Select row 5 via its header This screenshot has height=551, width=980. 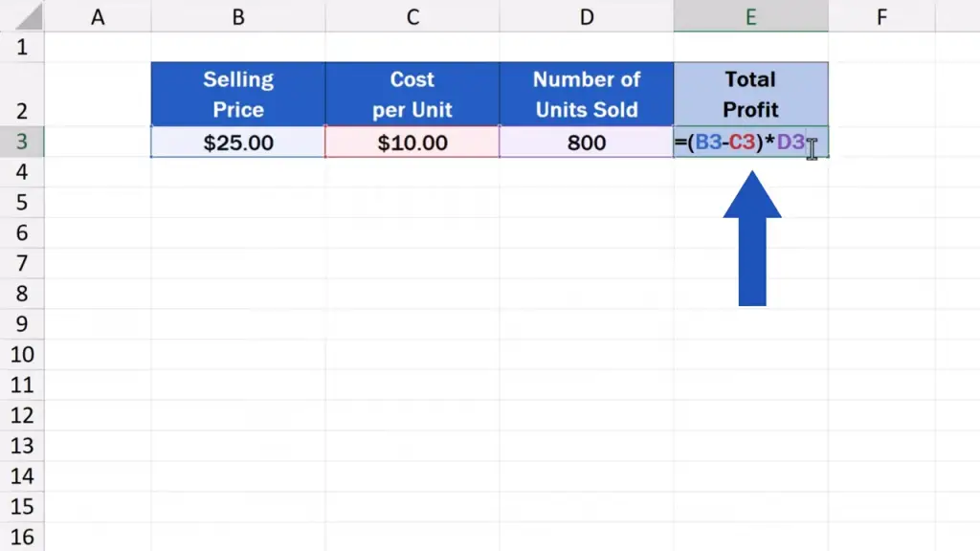(x=22, y=203)
